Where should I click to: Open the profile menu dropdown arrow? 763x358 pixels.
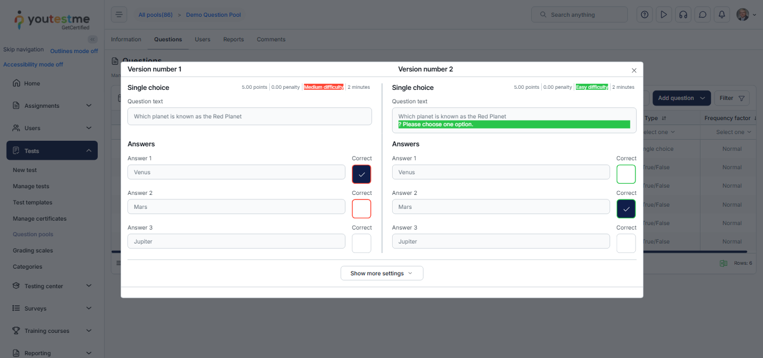coord(755,15)
